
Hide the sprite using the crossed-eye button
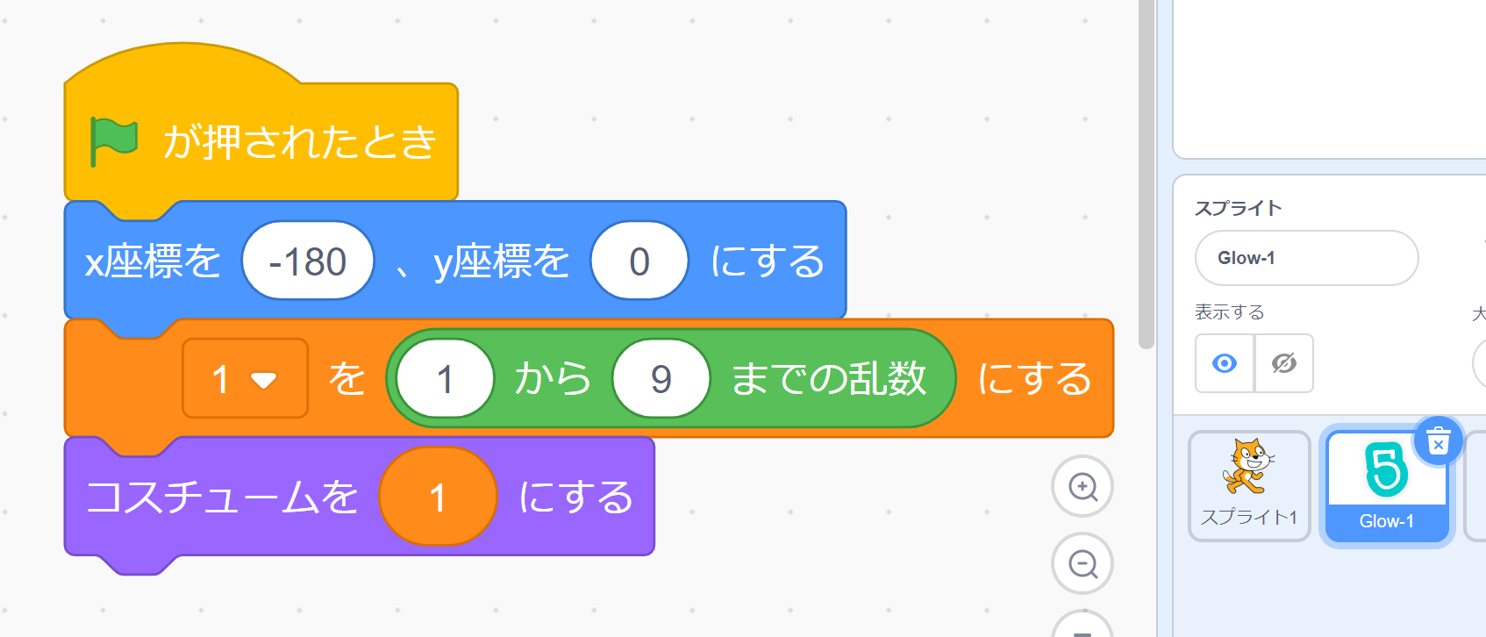[x=1283, y=363]
